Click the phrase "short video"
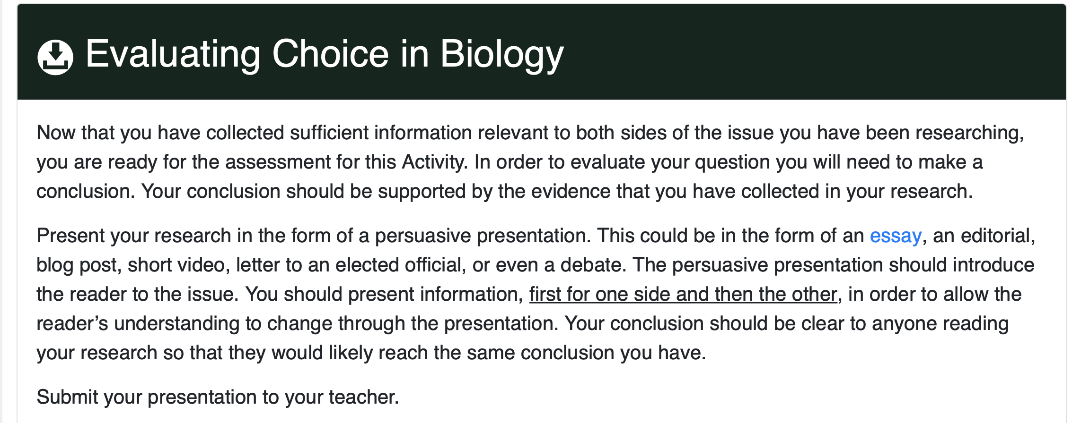The width and height of the screenshot is (1072, 423). point(176,265)
